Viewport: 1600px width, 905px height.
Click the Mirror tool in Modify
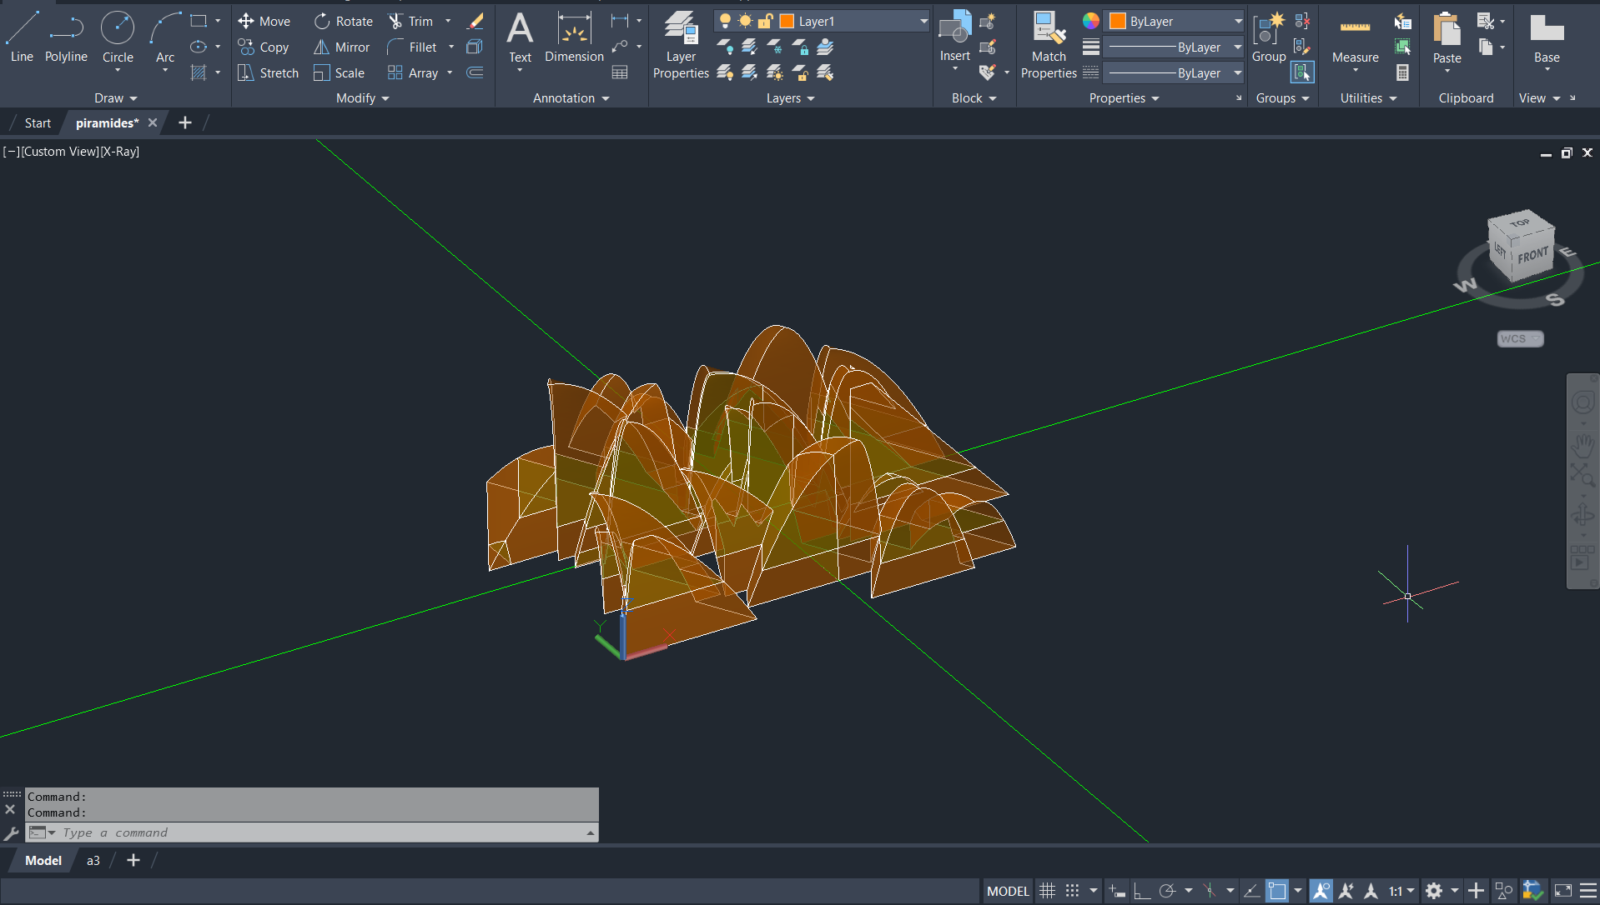pyautogui.click(x=341, y=47)
